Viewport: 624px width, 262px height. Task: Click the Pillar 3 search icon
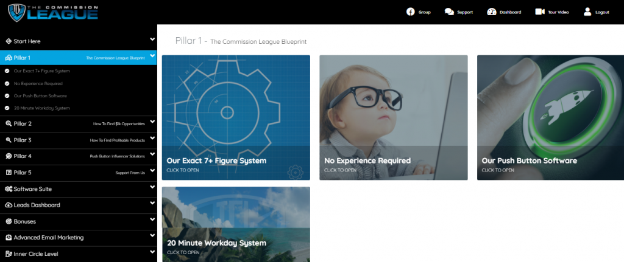9,140
